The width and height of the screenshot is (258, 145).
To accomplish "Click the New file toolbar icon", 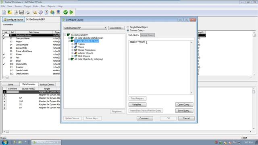I will pyautogui.click(x=4, y=12).
